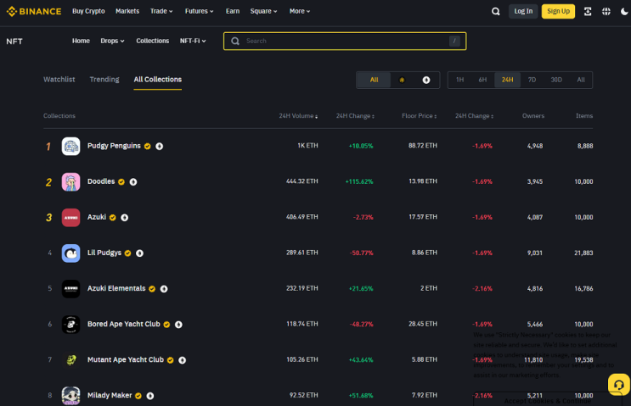Click the Milady Maker collection avatar
This screenshot has height=406, width=631.
(x=70, y=396)
